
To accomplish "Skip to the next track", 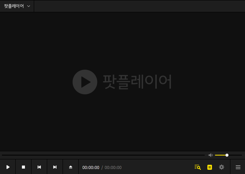I will pyautogui.click(x=55, y=167).
